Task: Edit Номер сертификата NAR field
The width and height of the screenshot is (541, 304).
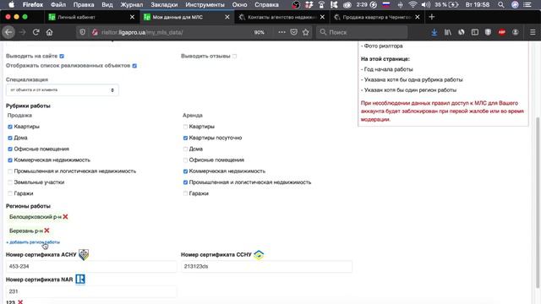Action: 91,291
